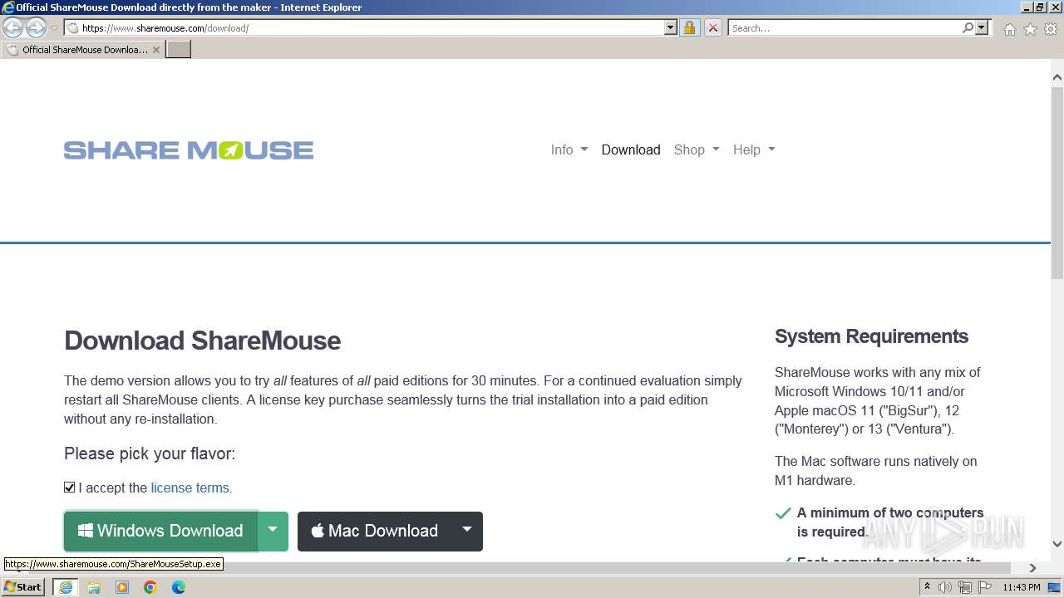Viewport: 1064px width, 598px height.
Task: Click the search magnifier icon
Action: 968,27
